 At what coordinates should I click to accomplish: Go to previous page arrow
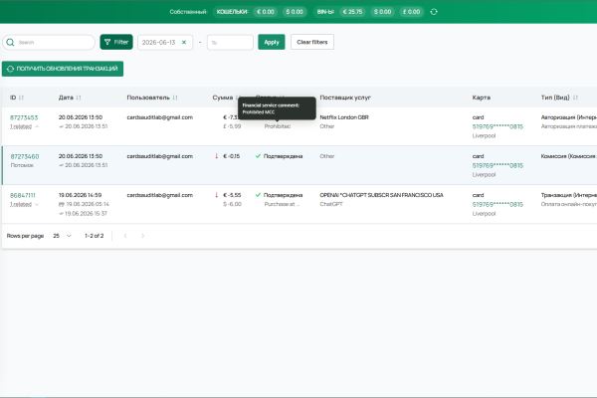tap(125, 236)
